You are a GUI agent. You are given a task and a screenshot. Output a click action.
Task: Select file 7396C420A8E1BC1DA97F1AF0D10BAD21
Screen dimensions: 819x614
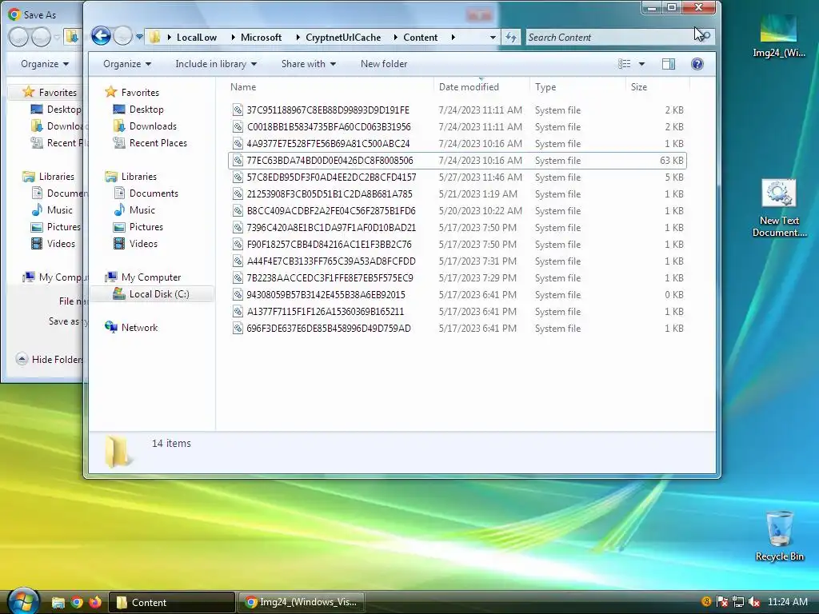click(x=331, y=228)
